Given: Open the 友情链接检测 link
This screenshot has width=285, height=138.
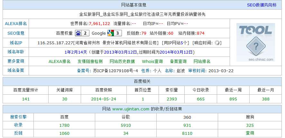Looking at the screenshot, I should (x=90, y=62).
